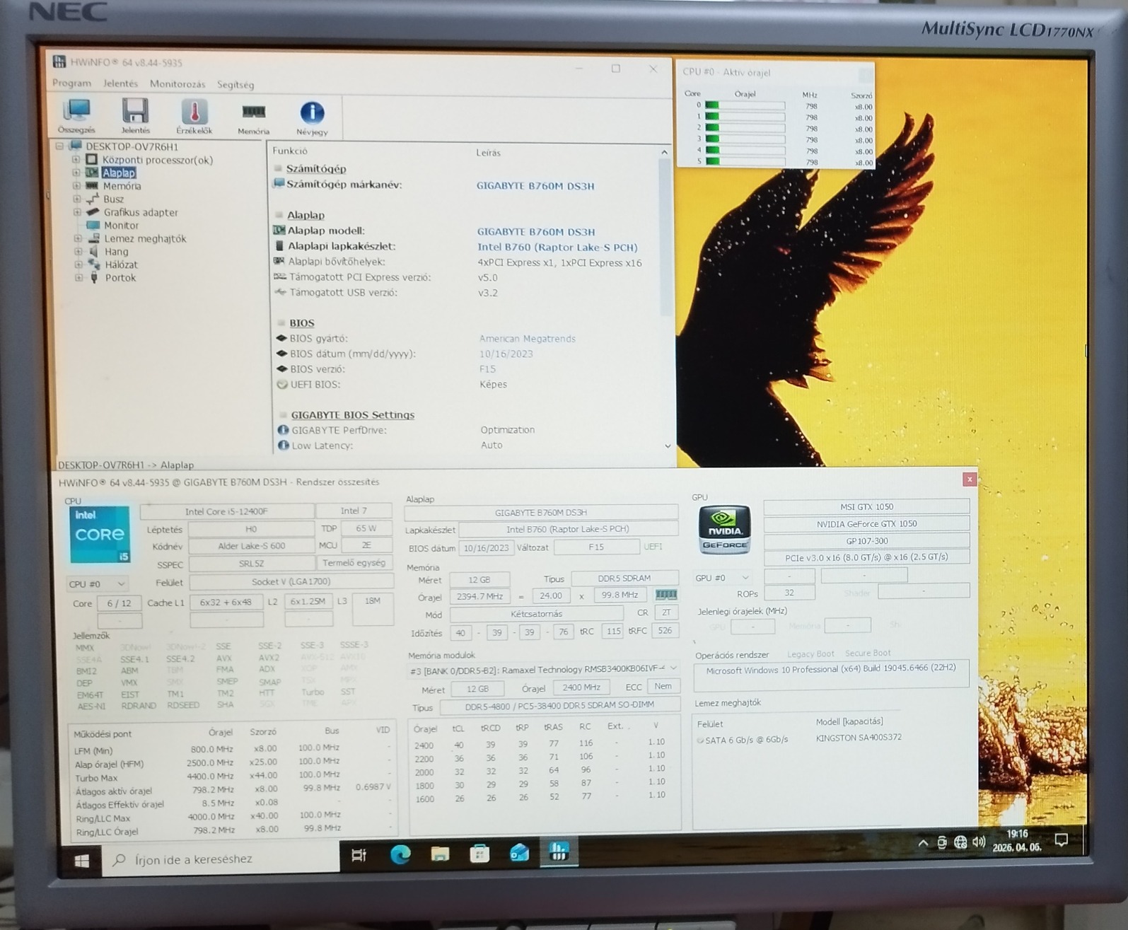Open the Jelentés menu
This screenshot has height=930, width=1128.
[120, 83]
